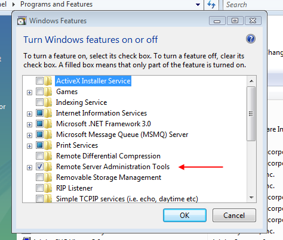Uncheck Remote Server Administration Tools
This screenshot has width=283, height=240.
click(x=39, y=167)
